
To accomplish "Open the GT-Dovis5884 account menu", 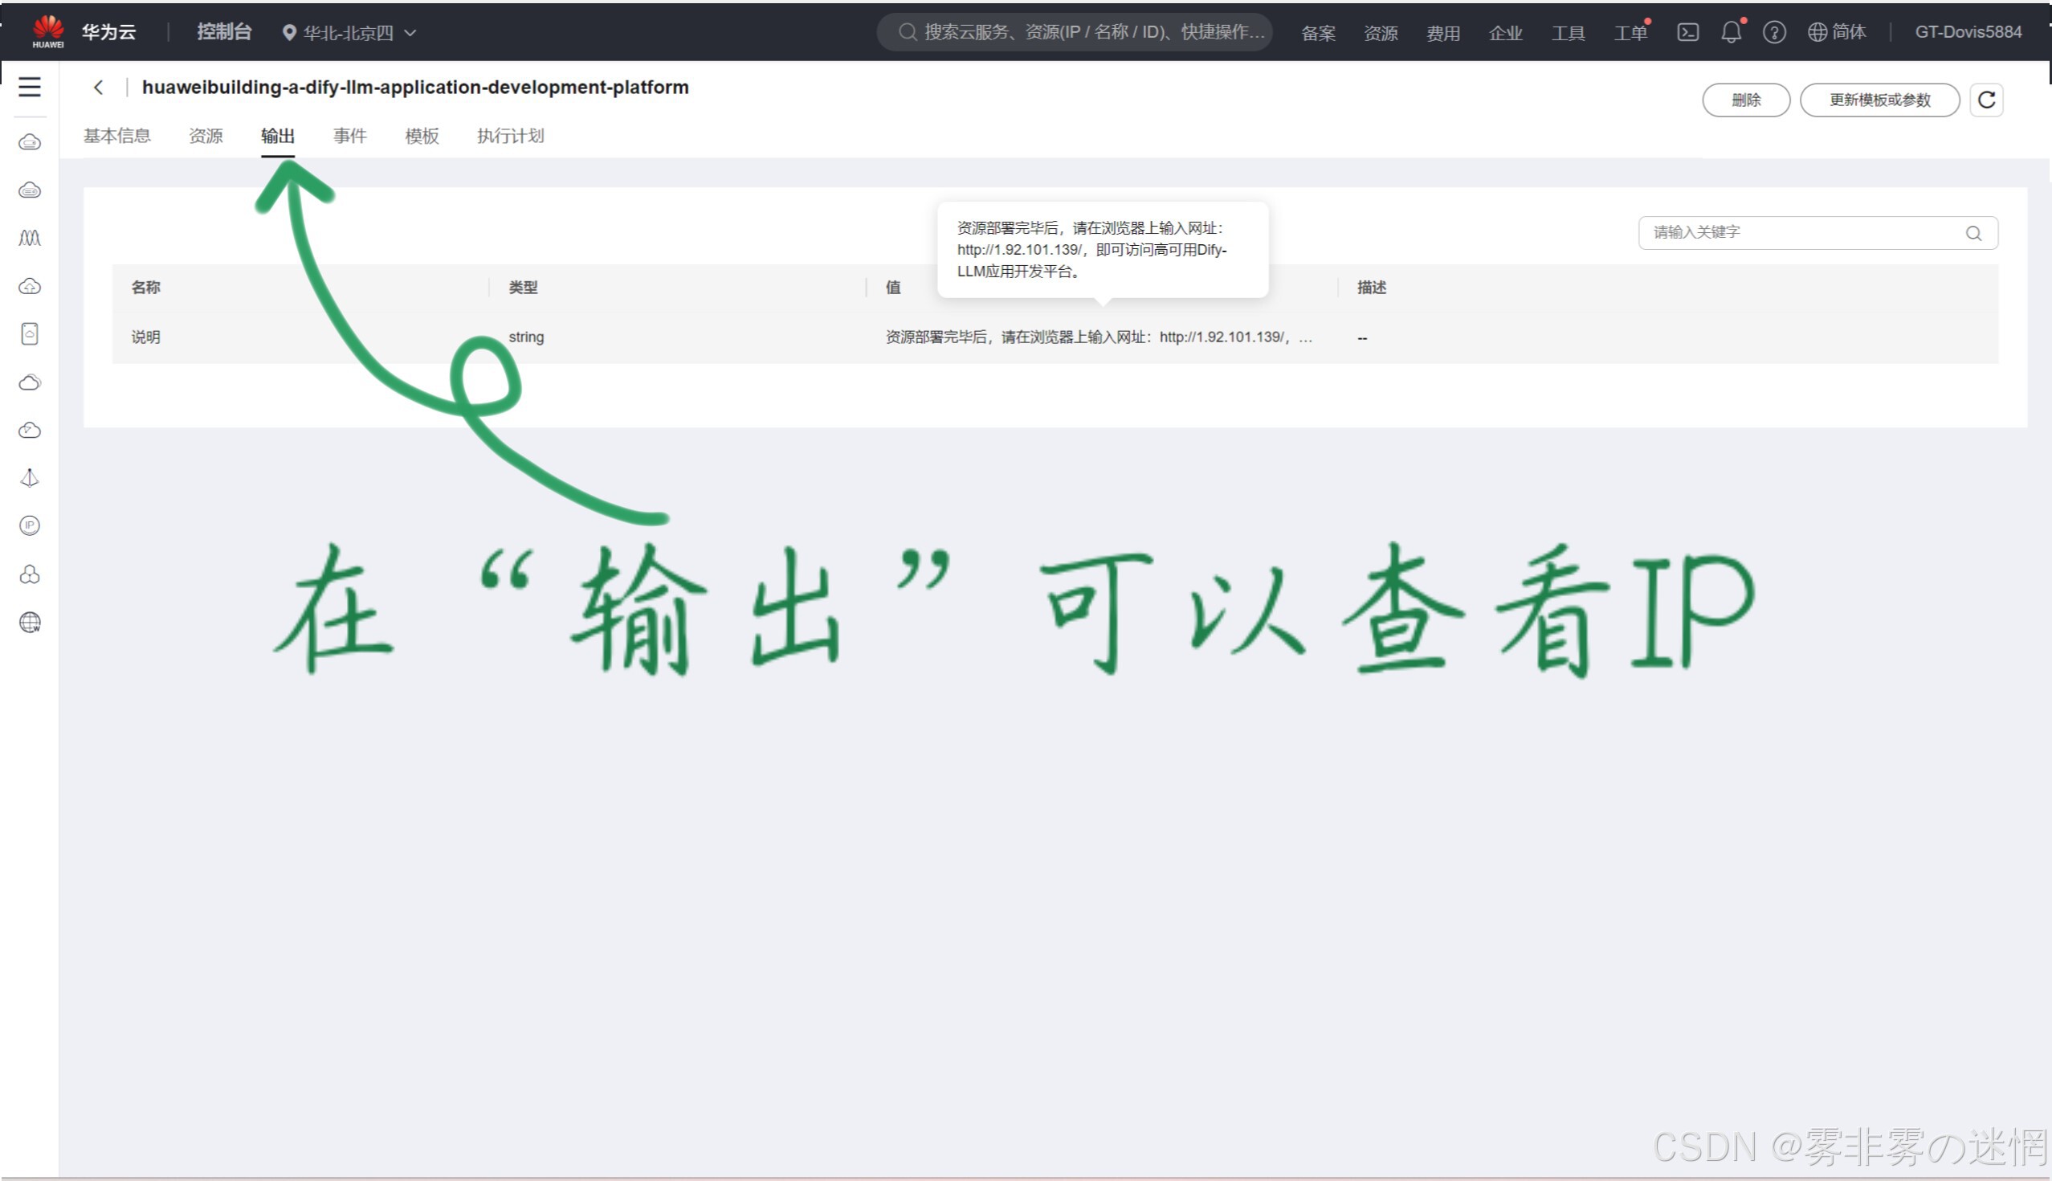I will pos(1968,32).
